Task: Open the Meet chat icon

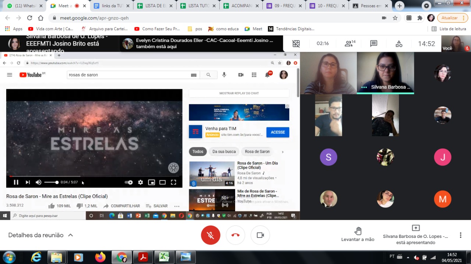Action: click(373, 44)
